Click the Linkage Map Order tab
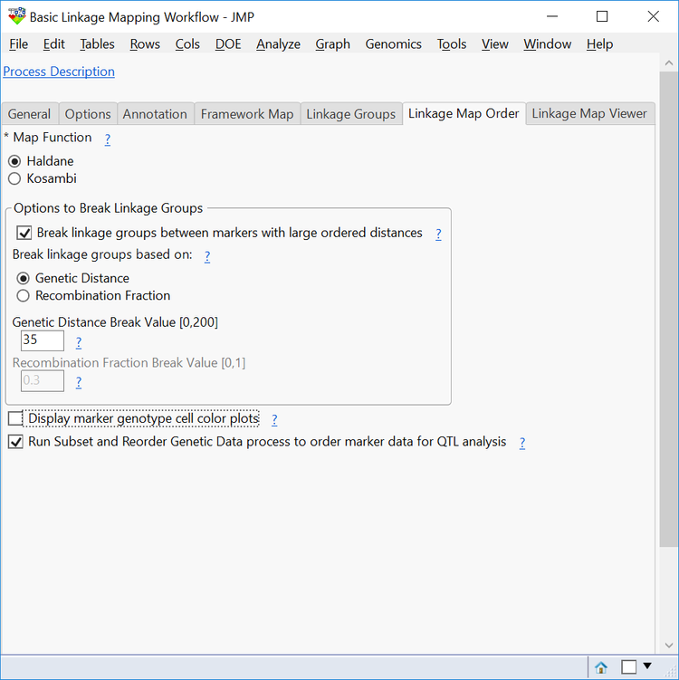This screenshot has width=679, height=680. pos(464,113)
